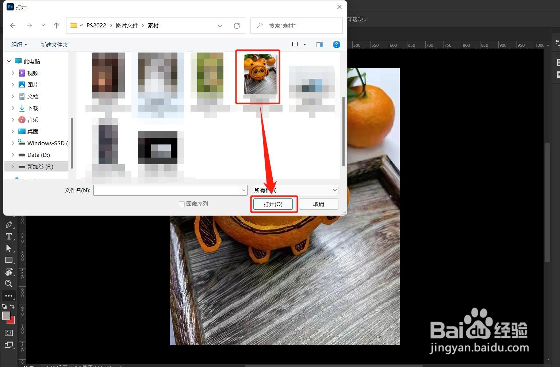
Task: Reset default foreground and background colors
Action: click(x=4, y=306)
